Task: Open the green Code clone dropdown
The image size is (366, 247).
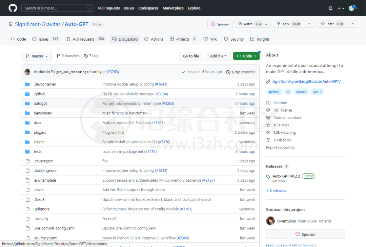Action: coord(246,56)
